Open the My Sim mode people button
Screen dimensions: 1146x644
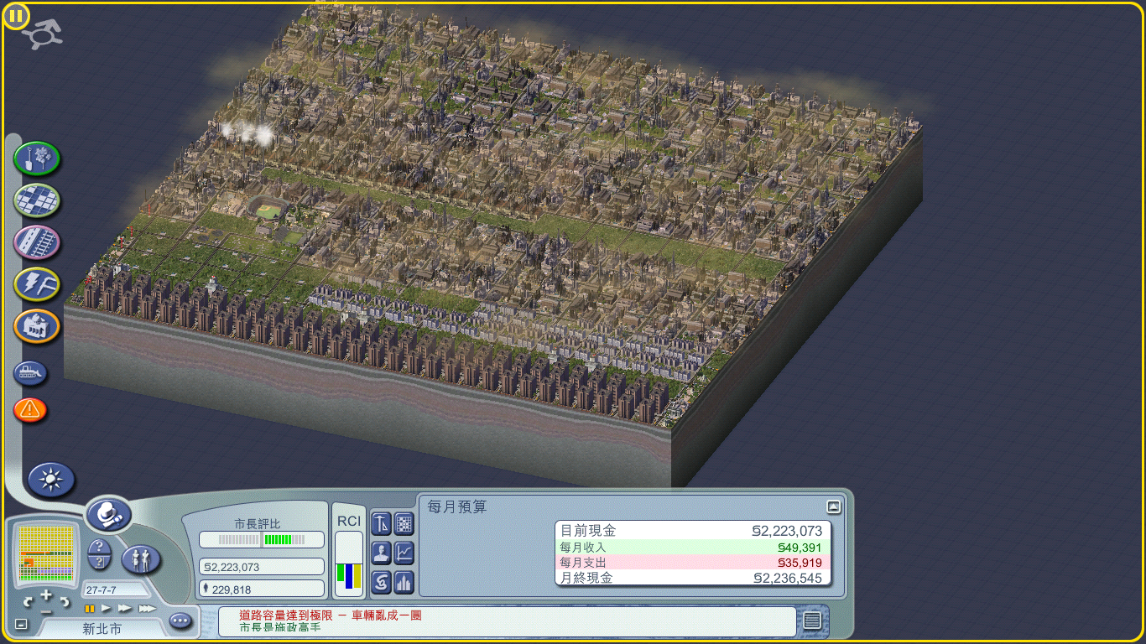142,559
